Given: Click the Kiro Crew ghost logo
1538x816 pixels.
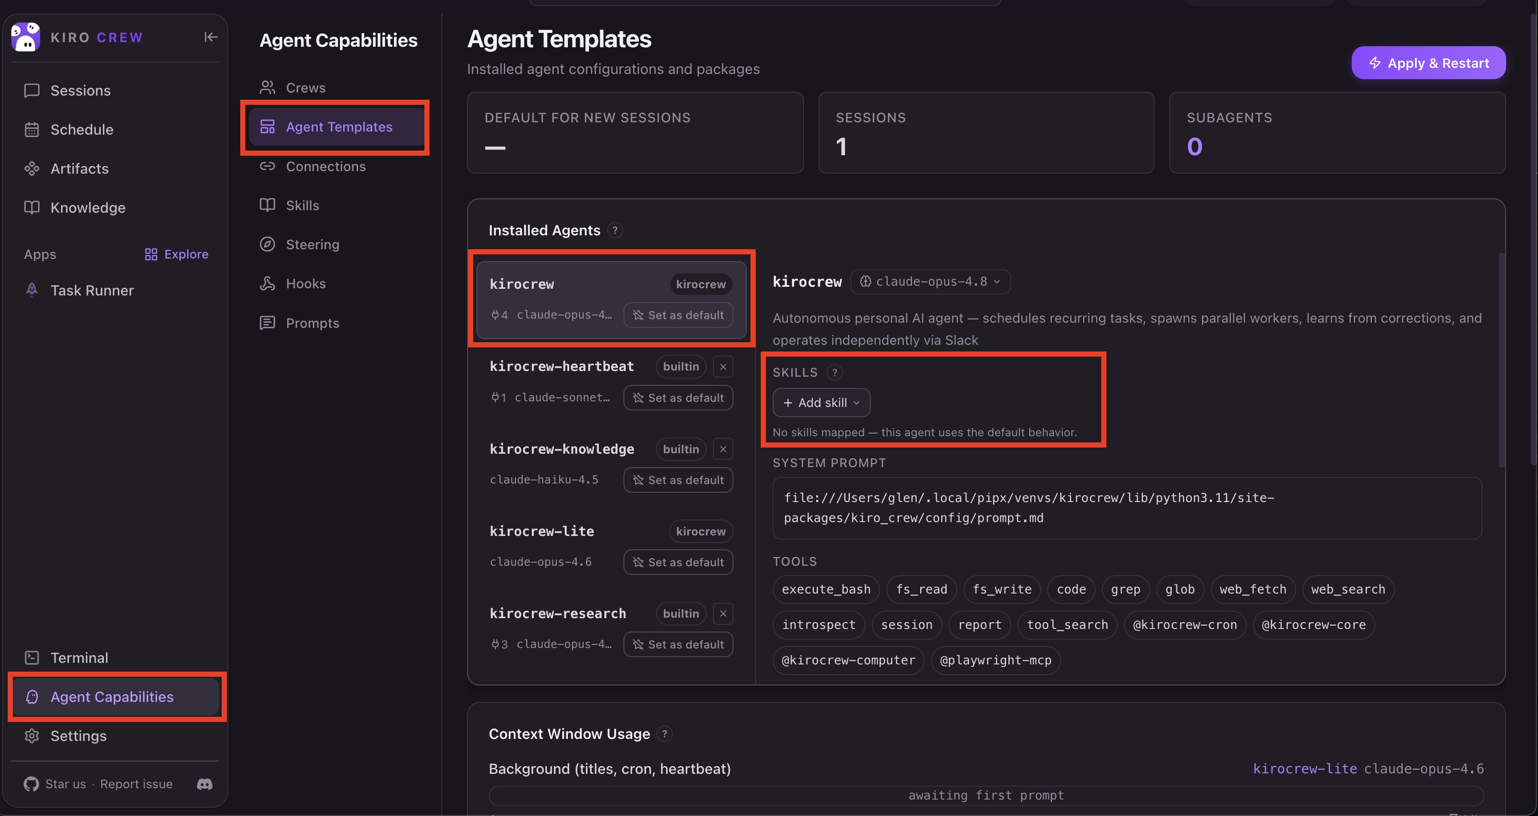Looking at the screenshot, I should pyautogui.click(x=26, y=37).
